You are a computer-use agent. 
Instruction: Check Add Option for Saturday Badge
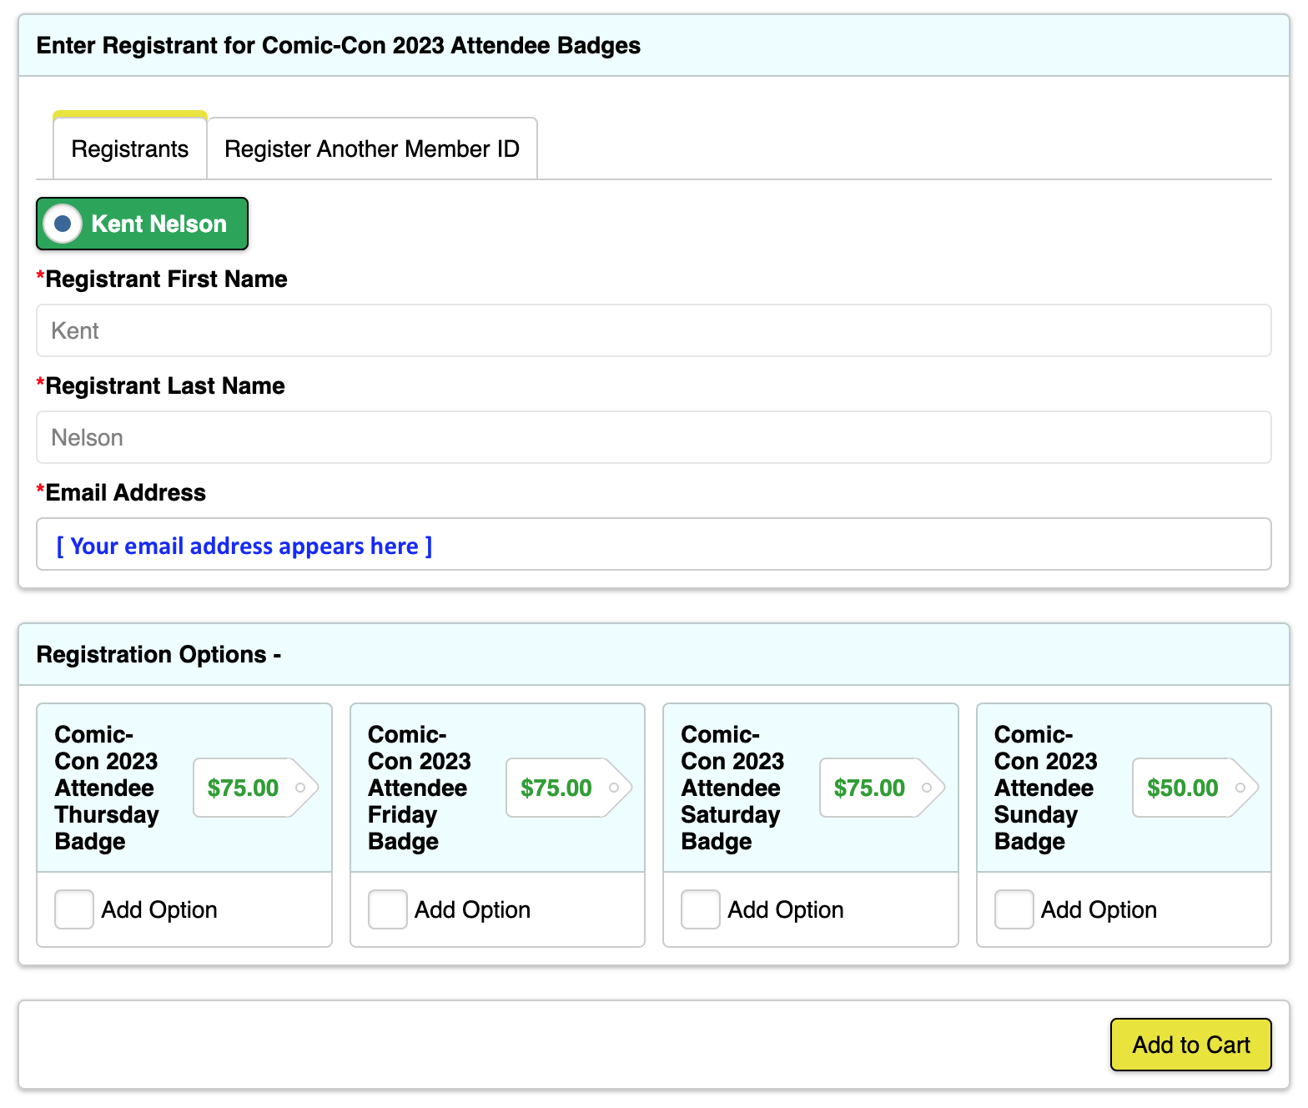click(x=701, y=909)
